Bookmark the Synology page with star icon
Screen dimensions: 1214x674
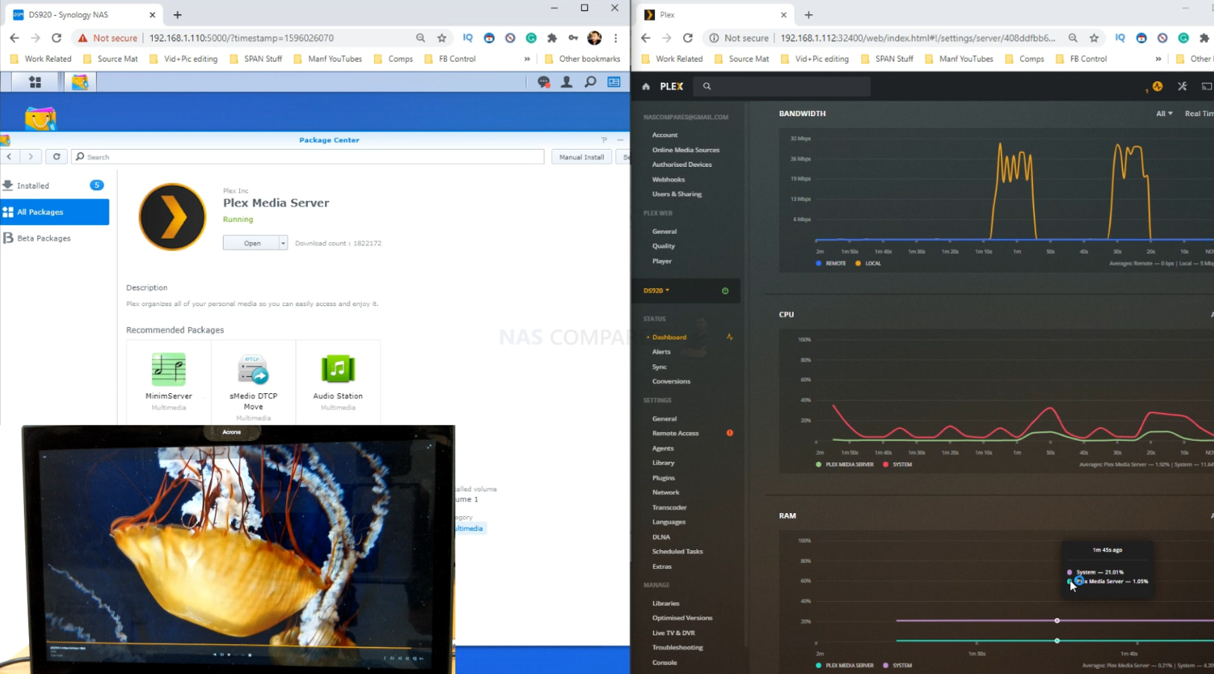coord(442,38)
